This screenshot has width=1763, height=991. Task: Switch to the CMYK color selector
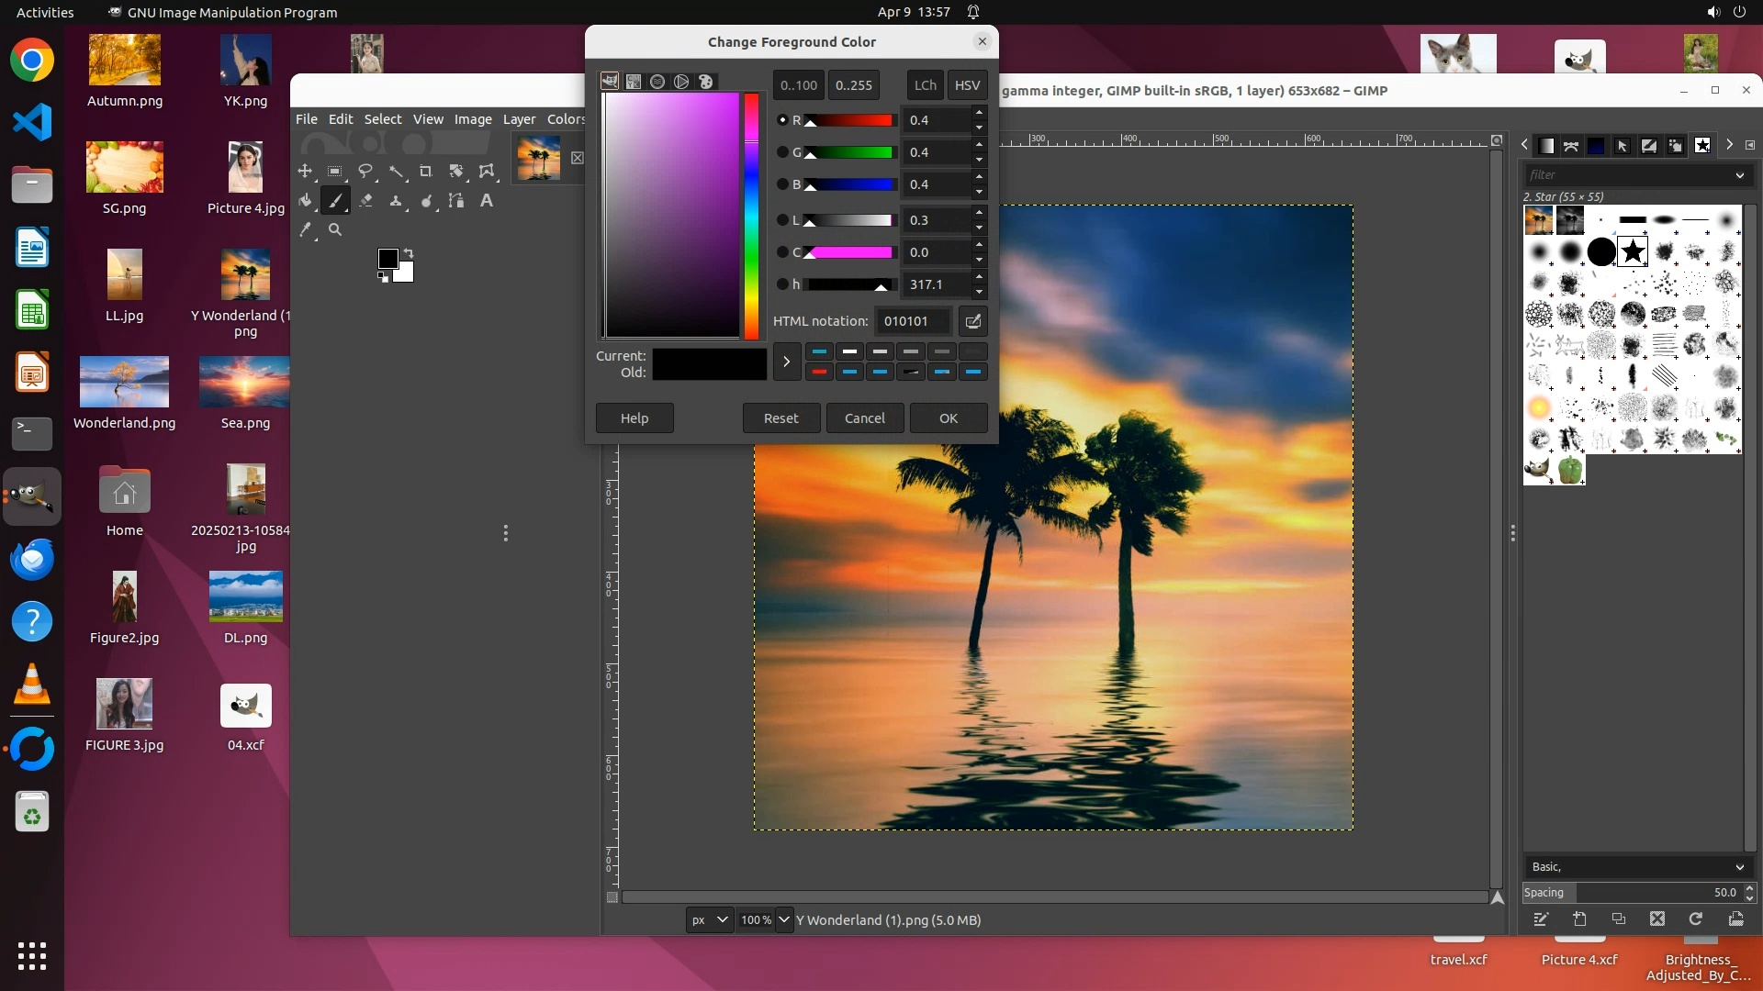(634, 82)
